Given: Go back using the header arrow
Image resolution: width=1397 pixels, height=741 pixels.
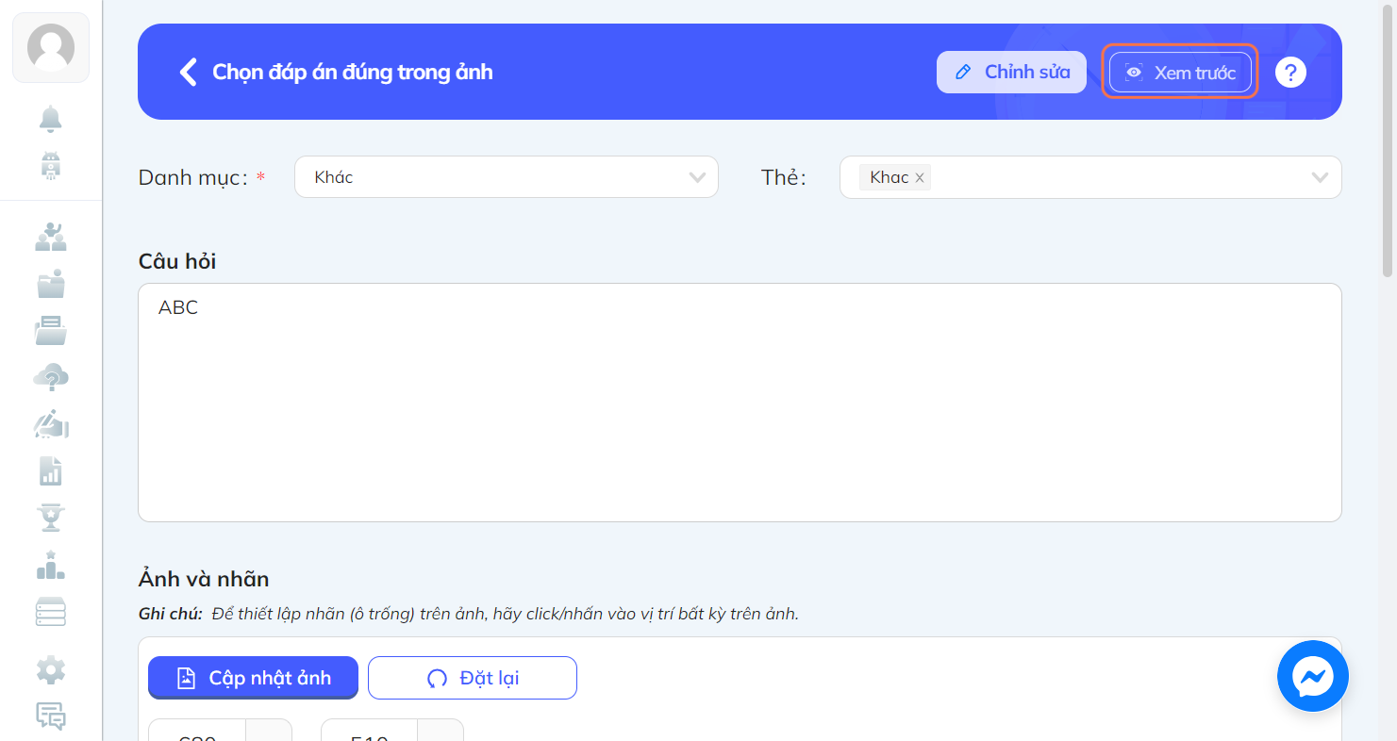Looking at the screenshot, I should [189, 73].
